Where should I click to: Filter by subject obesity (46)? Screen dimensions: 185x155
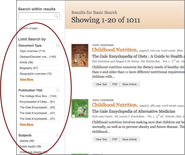click(x=27, y=141)
